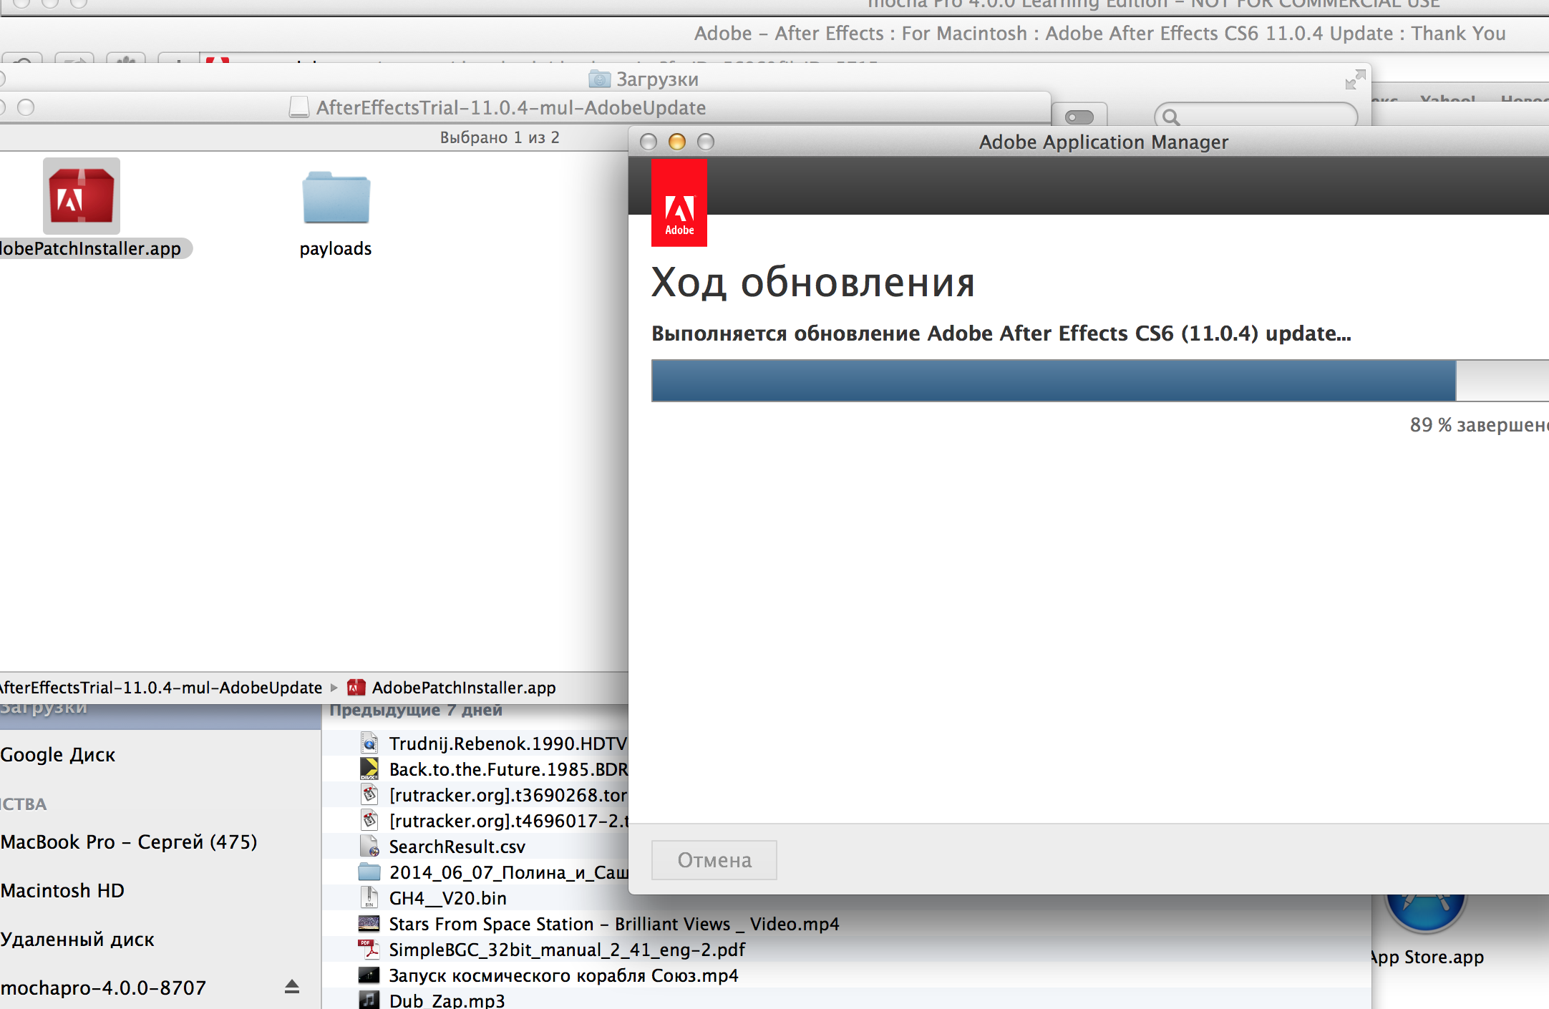Select the 2014_06_07_Полина folder row

pos(475,872)
